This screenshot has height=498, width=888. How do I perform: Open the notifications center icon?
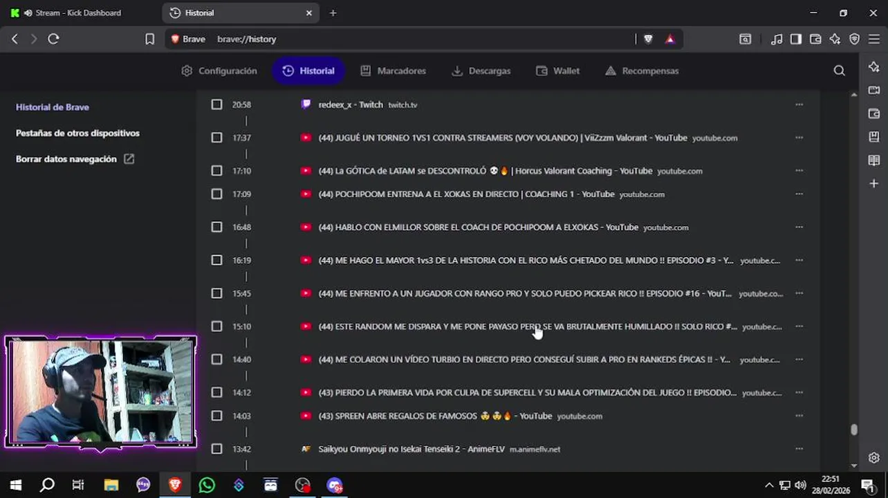pos(867,486)
